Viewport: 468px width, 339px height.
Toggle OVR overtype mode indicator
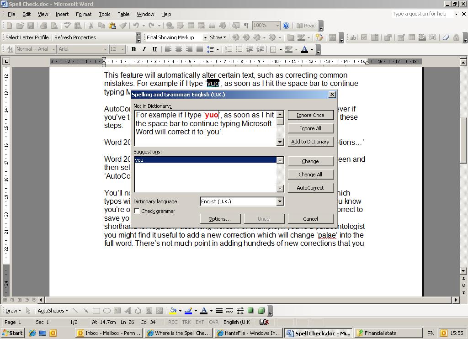click(214, 322)
